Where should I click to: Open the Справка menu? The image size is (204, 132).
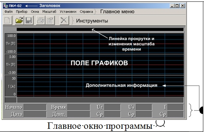coord(87,12)
